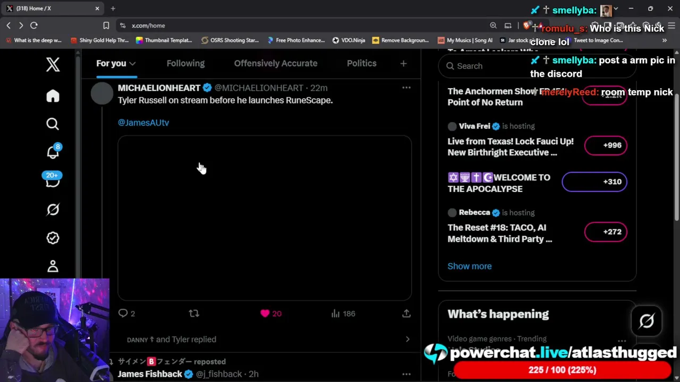Open Messages with the 20+ badge
Image resolution: width=680 pixels, height=382 pixels.
(x=53, y=180)
